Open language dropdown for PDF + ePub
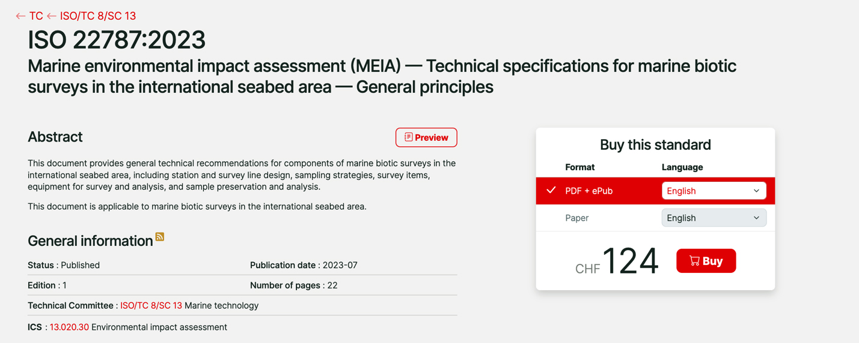859x343 pixels. (x=714, y=191)
